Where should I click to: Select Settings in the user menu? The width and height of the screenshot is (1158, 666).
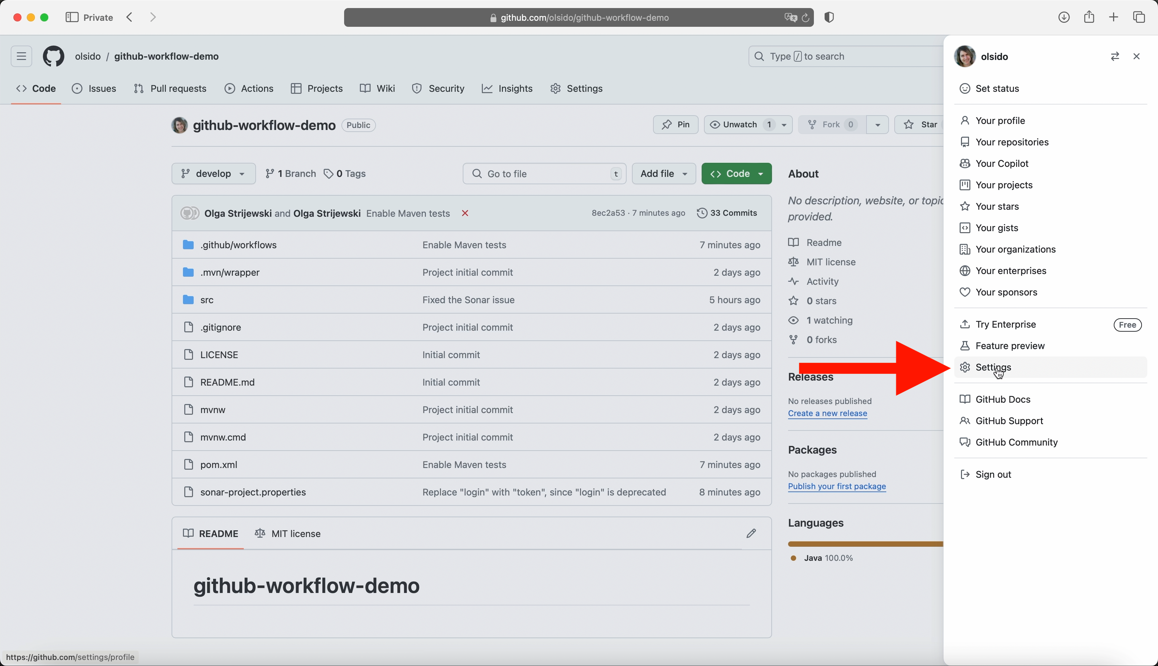[993, 367]
